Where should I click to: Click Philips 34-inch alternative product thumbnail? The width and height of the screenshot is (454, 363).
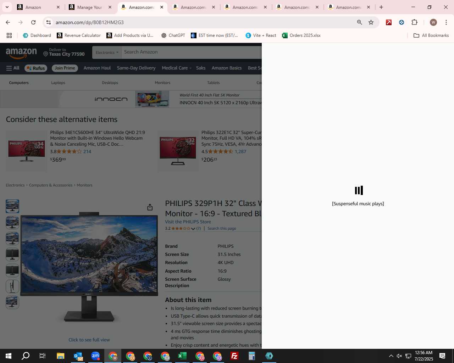coord(27,151)
